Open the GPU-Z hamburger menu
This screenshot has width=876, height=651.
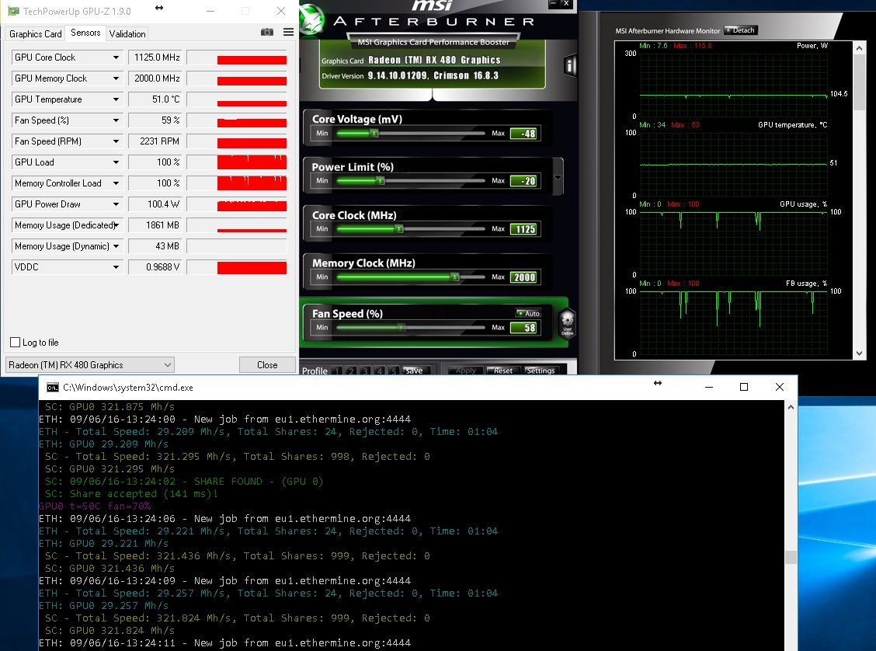[288, 33]
